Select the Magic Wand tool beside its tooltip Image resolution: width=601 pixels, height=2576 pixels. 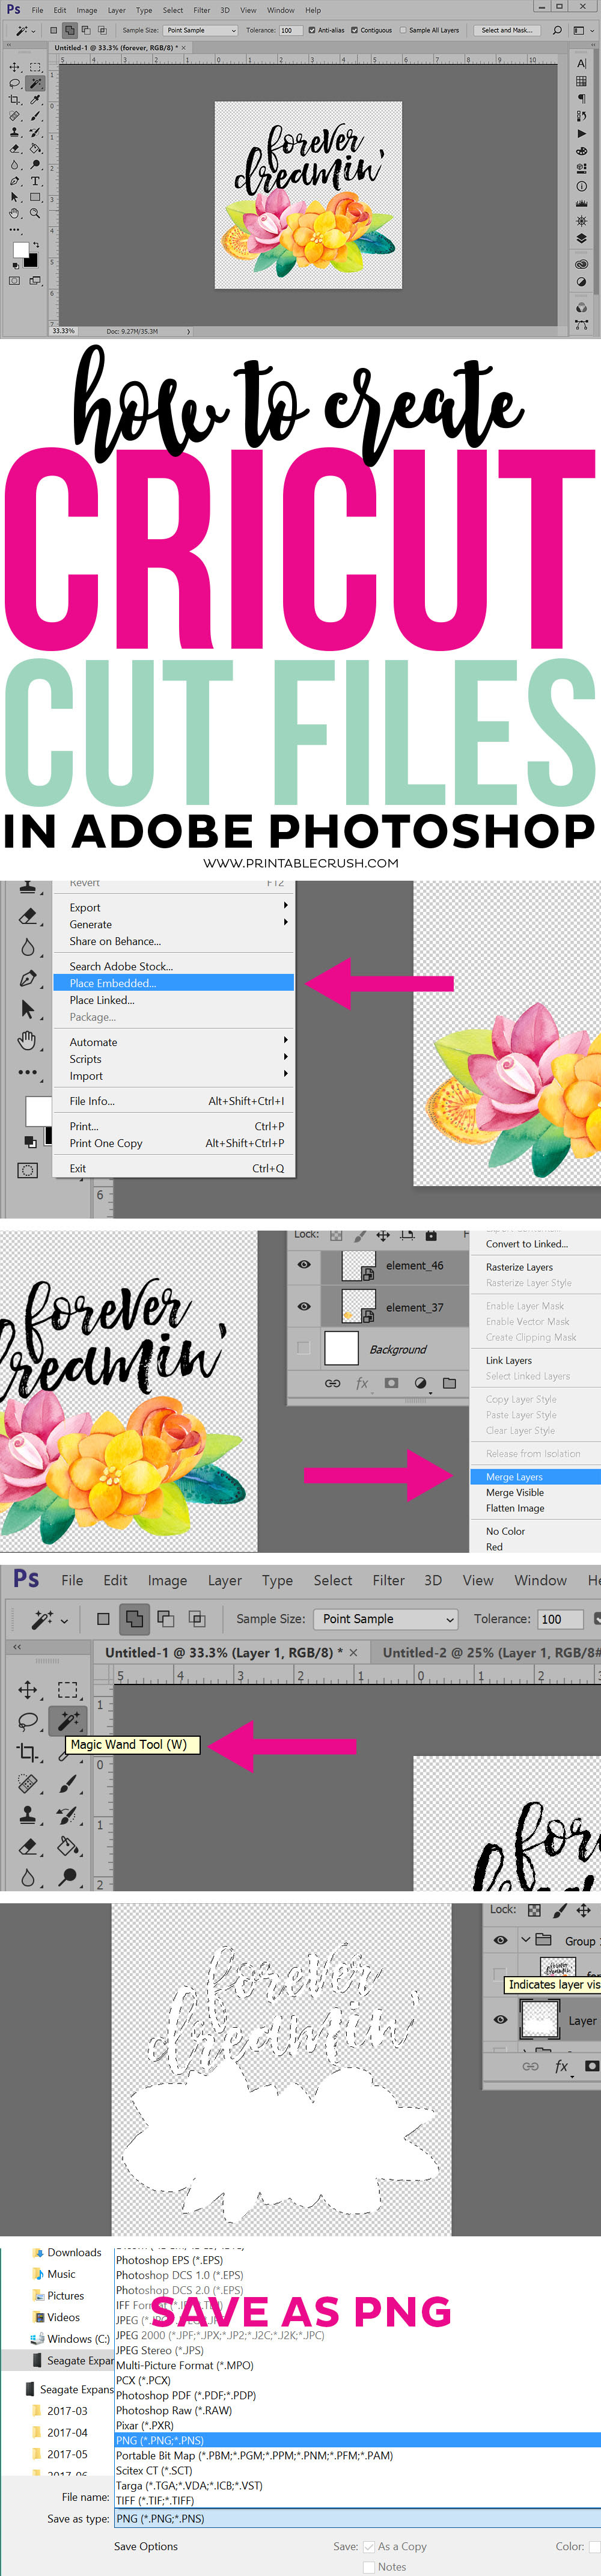tap(68, 1720)
